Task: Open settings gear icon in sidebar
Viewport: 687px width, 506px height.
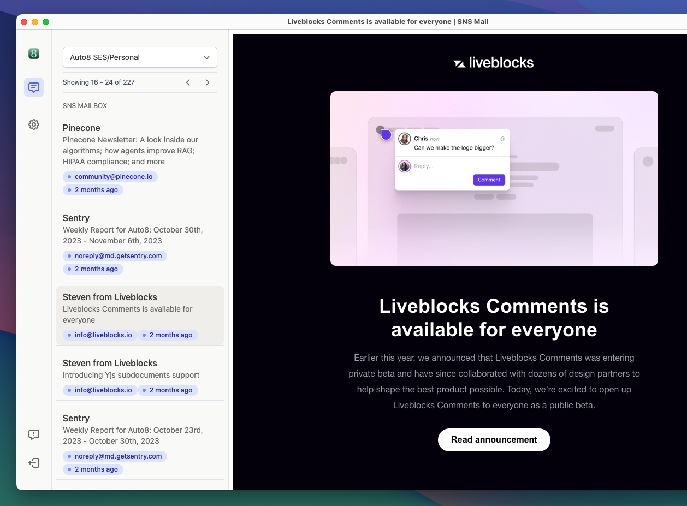Action: point(34,124)
